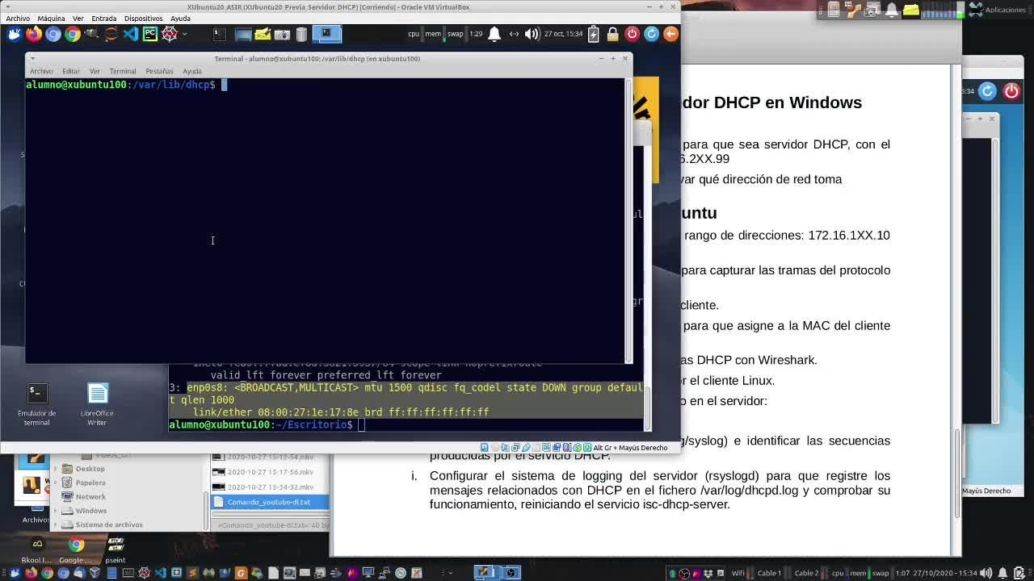Open the notification bell in guest panel
The height and width of the screenshot is (581, 1034).
[x=494, y=34]
